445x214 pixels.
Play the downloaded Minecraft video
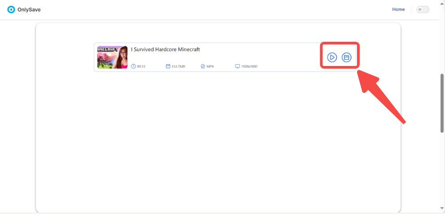(332, 57)
